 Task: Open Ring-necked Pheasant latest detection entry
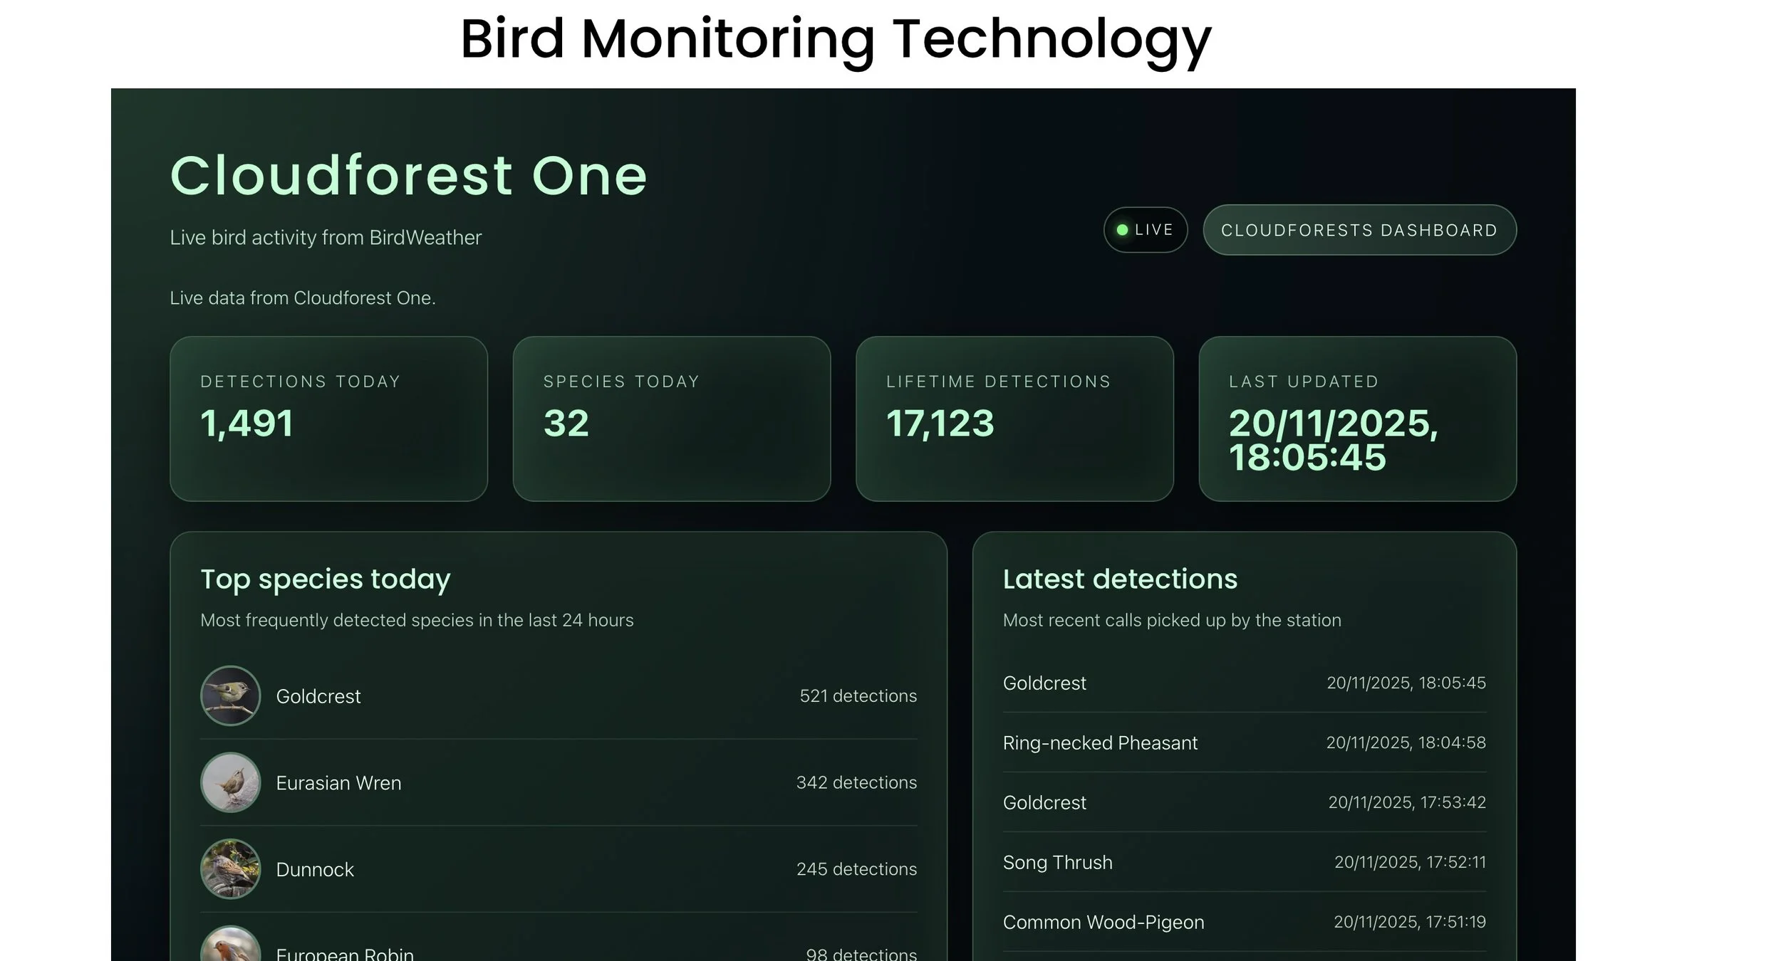click(x=1100, y=742)
